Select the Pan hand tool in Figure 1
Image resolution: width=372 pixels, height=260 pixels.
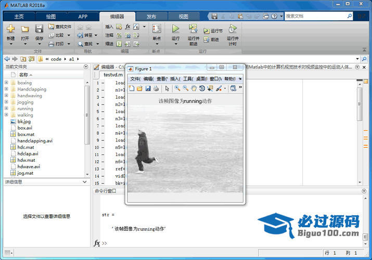tap(194, 88)
